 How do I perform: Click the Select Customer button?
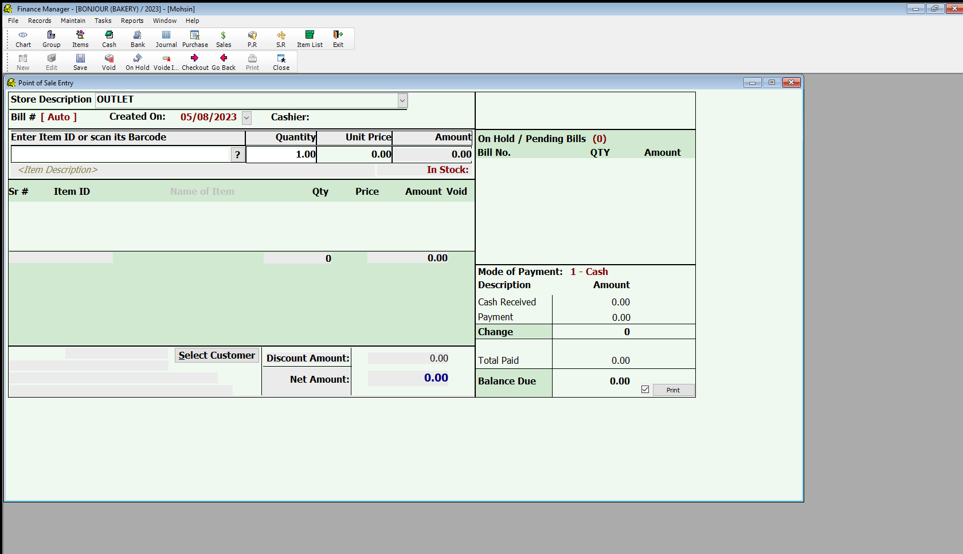pos(217,355)
